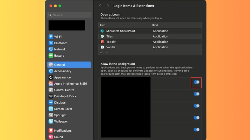Open Displays settings
This screenshot has width=250, height=140.
coord(69,103)
